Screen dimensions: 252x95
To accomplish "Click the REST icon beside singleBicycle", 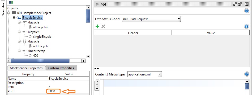I will coord(30,37).
